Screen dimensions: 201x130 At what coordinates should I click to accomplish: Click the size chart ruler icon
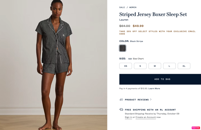(130, 59)
